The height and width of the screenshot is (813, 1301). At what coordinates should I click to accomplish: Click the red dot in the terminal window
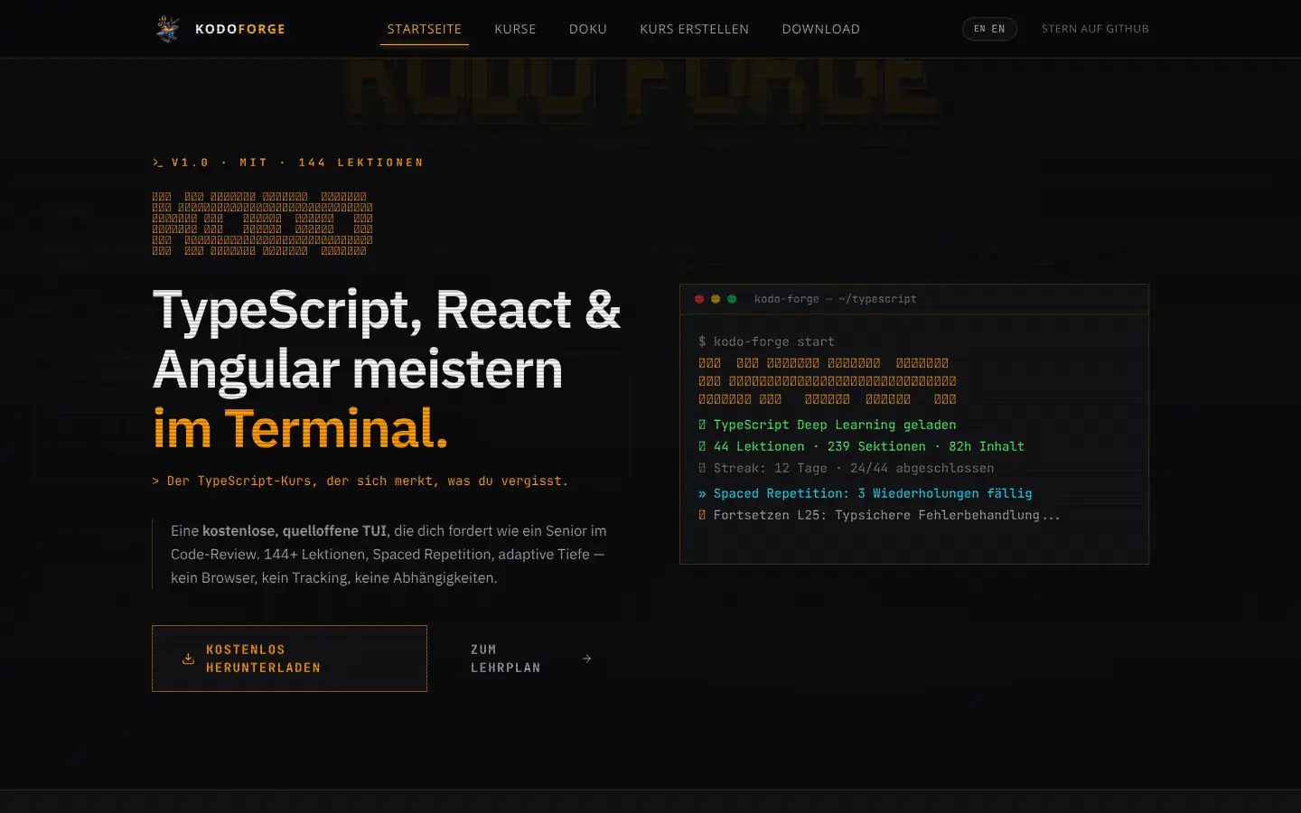pyautogui.click(x=699, y=299)
